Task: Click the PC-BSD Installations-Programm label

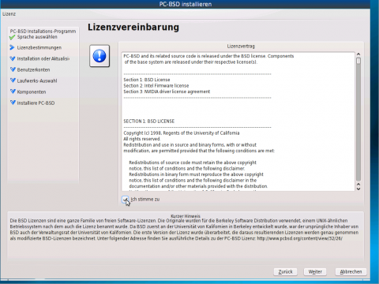Action: [x=43, y=32]
